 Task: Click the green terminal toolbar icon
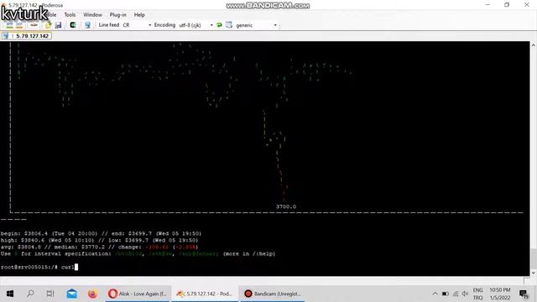coord(73,25)
